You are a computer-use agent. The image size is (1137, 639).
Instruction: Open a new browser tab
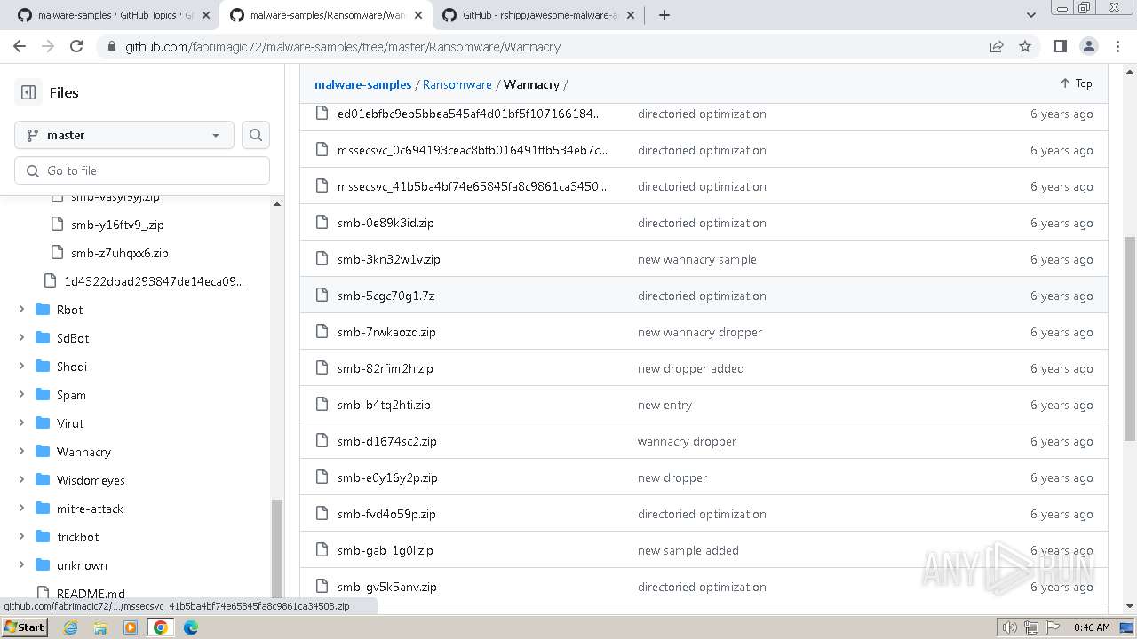pos(664,15)
